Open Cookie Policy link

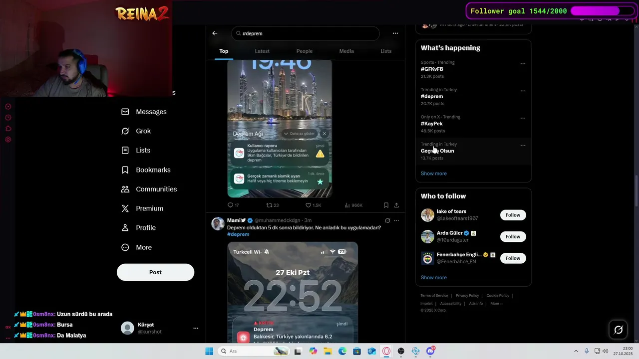pyautogui.click(x=498, y=296)
